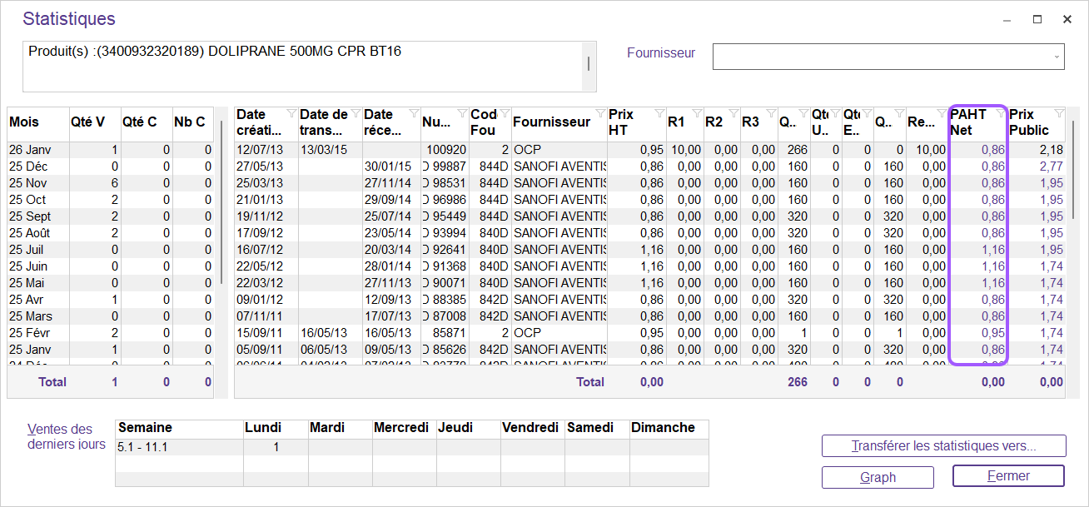Click filter icon on PAHT Net column
This screenshot has width=1089, height=507.
point(1000,113)
